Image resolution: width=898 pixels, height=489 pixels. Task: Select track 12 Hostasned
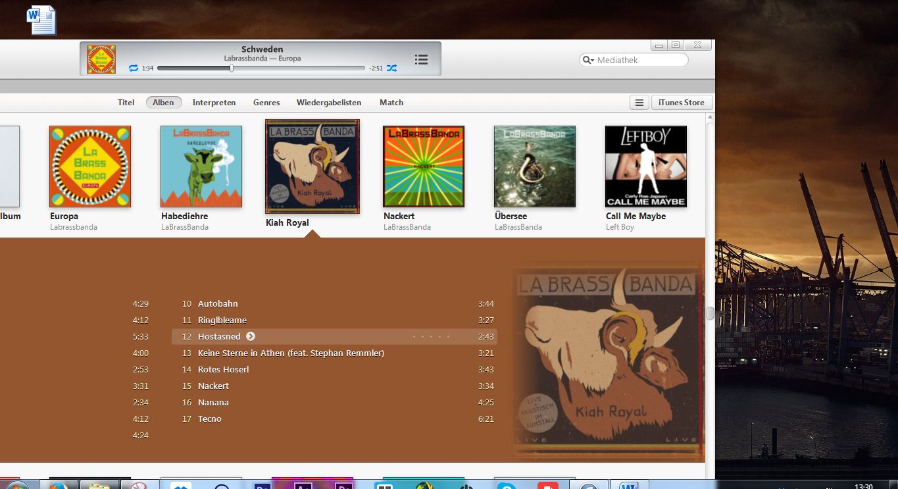(x=334, y=336)
